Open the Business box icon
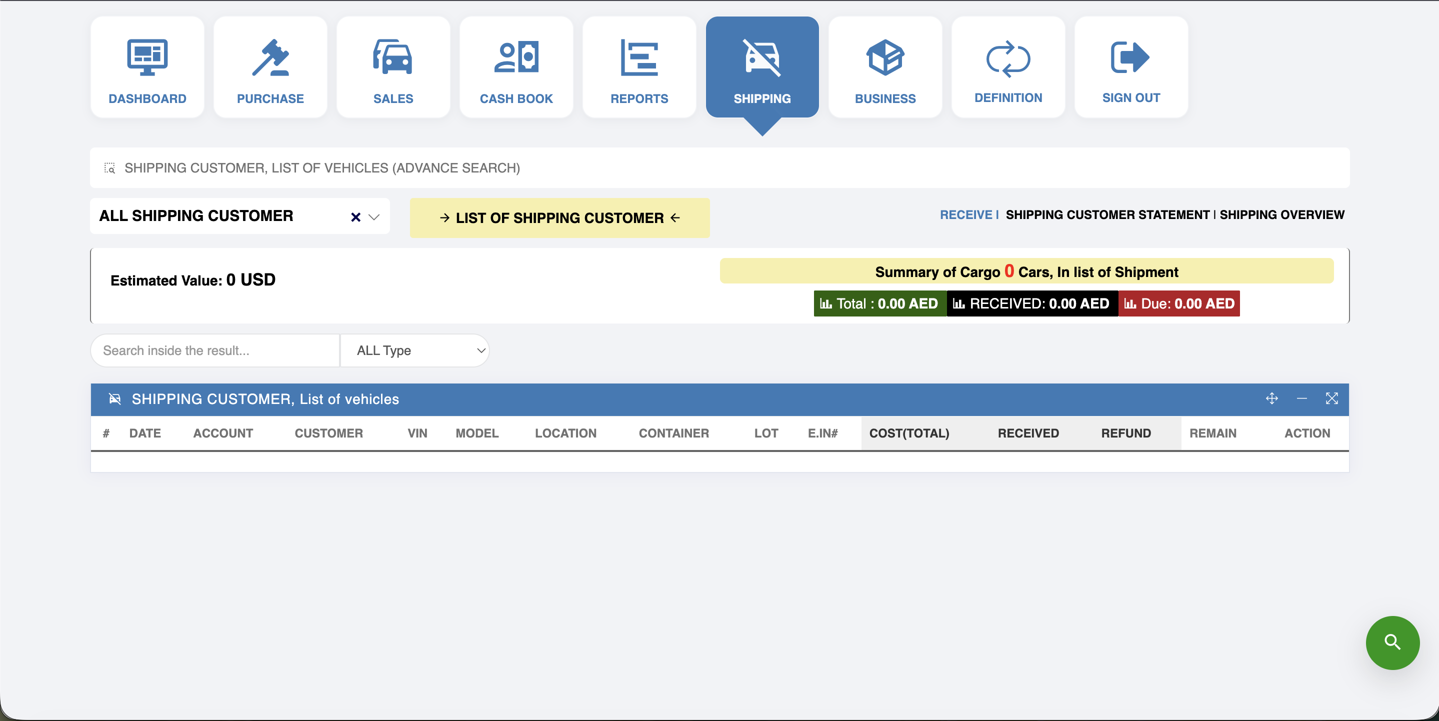Viewport: 1439px width, 721px height. pyautogui.click(x=885, y=57)
